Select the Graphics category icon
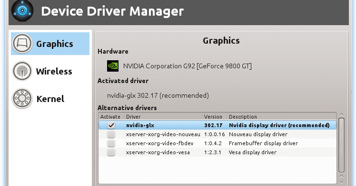Image resolution: width=356 pixels, height=186 pixels. pos(22,44)
